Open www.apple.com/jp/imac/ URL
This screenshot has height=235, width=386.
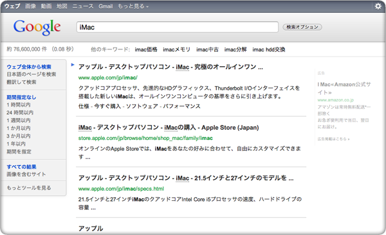pyautogui.click(x=108, y=78)
